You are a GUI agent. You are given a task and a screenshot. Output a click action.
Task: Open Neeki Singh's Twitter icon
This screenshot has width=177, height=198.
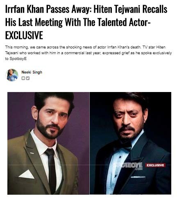click(x=28, y=78)
